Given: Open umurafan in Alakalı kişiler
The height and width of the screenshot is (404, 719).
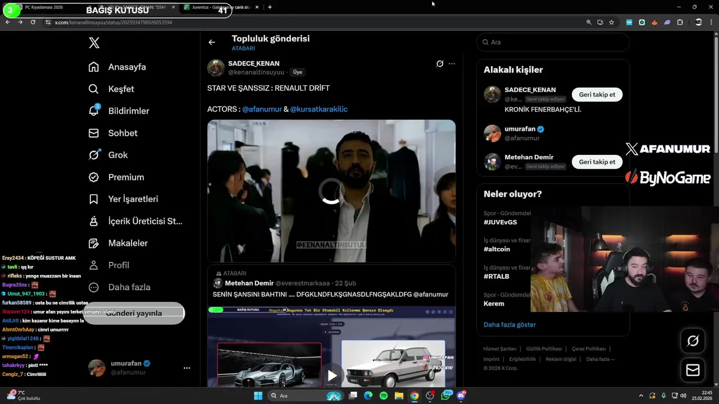Looking at the screenshot, I should [520, 129].
